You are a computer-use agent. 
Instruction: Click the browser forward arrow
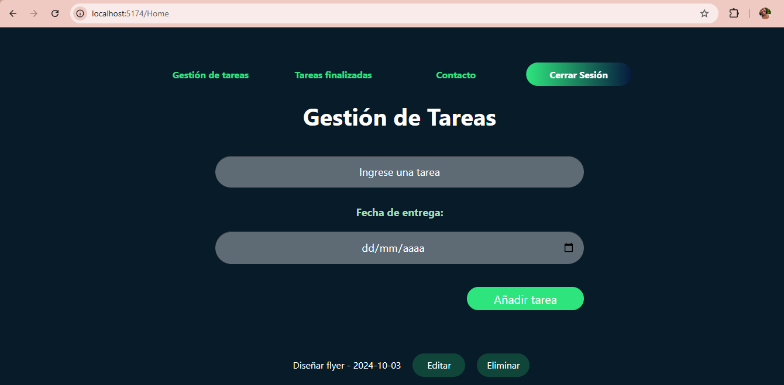pyautogui.click(x=34, y=13)
